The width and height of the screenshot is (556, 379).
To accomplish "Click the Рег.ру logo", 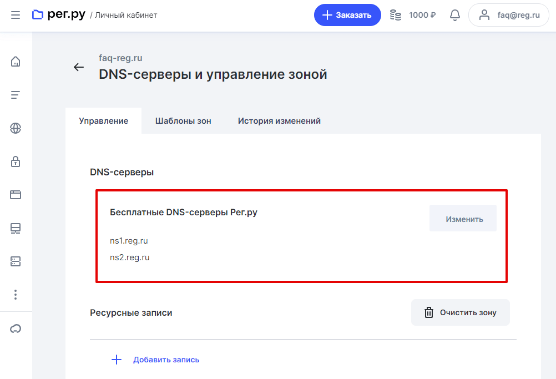I will tap(59, 15).
